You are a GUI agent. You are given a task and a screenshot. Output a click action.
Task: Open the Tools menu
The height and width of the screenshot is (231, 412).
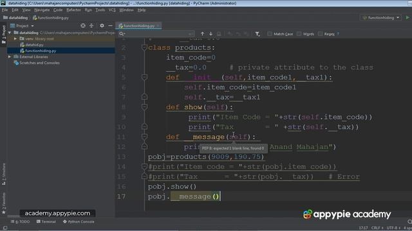[100, 10]
